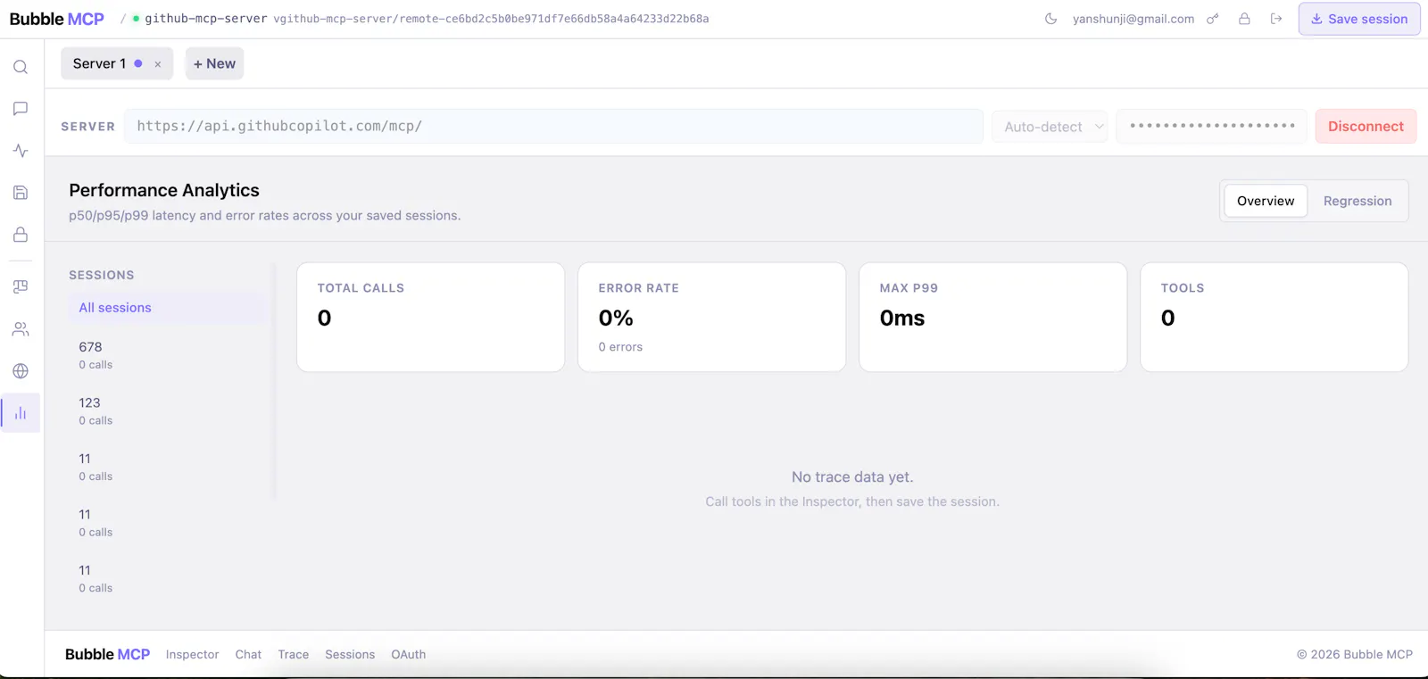Viewport: 1428px width, 679px height.
Task: Click the Performance Analytics heading
Action: tap(164, 190)
